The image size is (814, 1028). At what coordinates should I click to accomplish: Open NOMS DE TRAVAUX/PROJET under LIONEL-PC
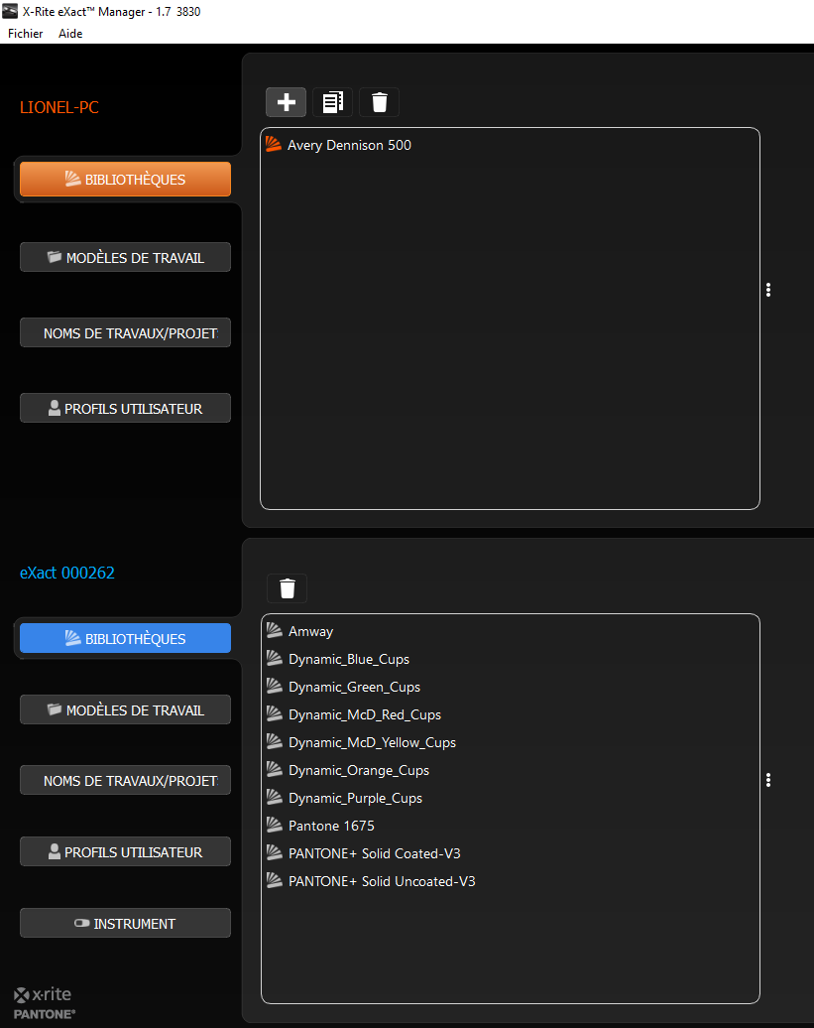click(x=125, y=332)
